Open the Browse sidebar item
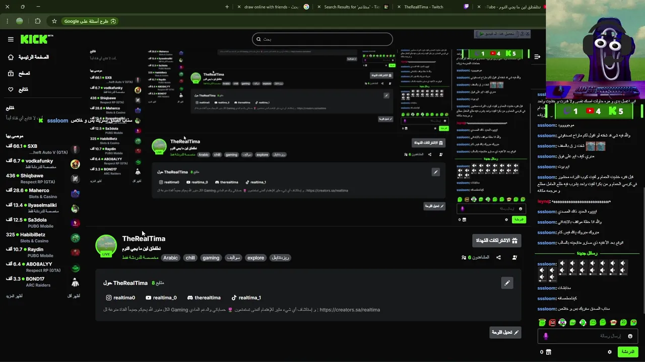 pyautogui.click(x=19, y=73)
